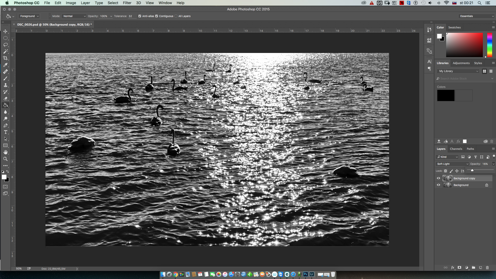Delete layer using trash icon

tap(487, 268)
